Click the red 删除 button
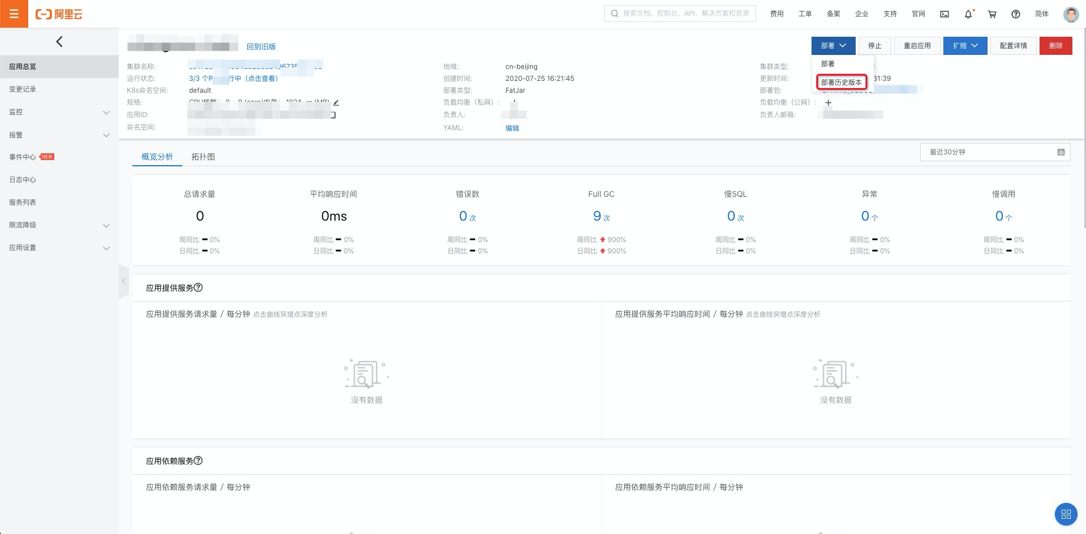The image size is (1086, 534). (1055, 46)
